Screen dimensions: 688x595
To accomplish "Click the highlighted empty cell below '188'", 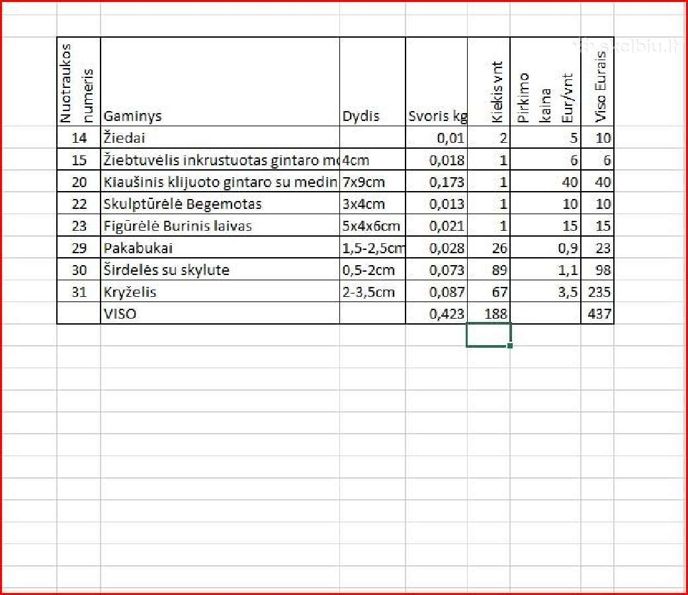I will (x=488, y=335).
